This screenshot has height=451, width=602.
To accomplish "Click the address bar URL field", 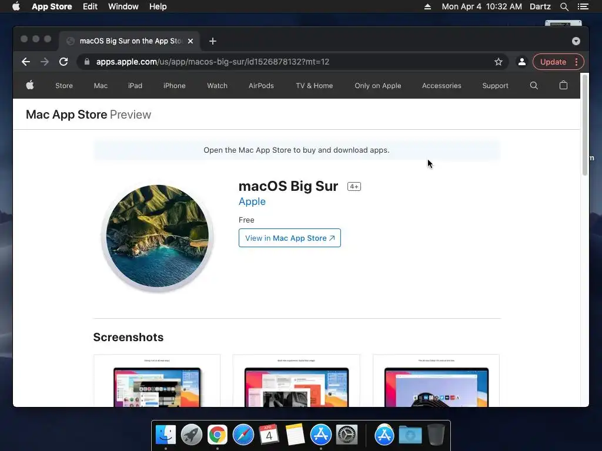I will pyautogui.click(x=292, y=62).
